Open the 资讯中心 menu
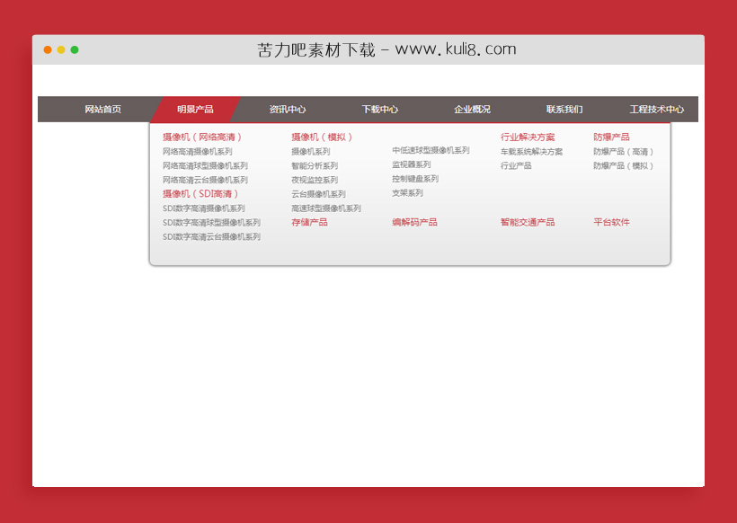Screen dimensions: 737x523 pos(287,109)
